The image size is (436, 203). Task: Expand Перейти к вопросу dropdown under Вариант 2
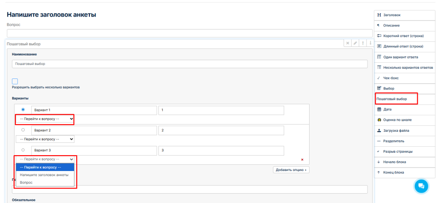45,139
